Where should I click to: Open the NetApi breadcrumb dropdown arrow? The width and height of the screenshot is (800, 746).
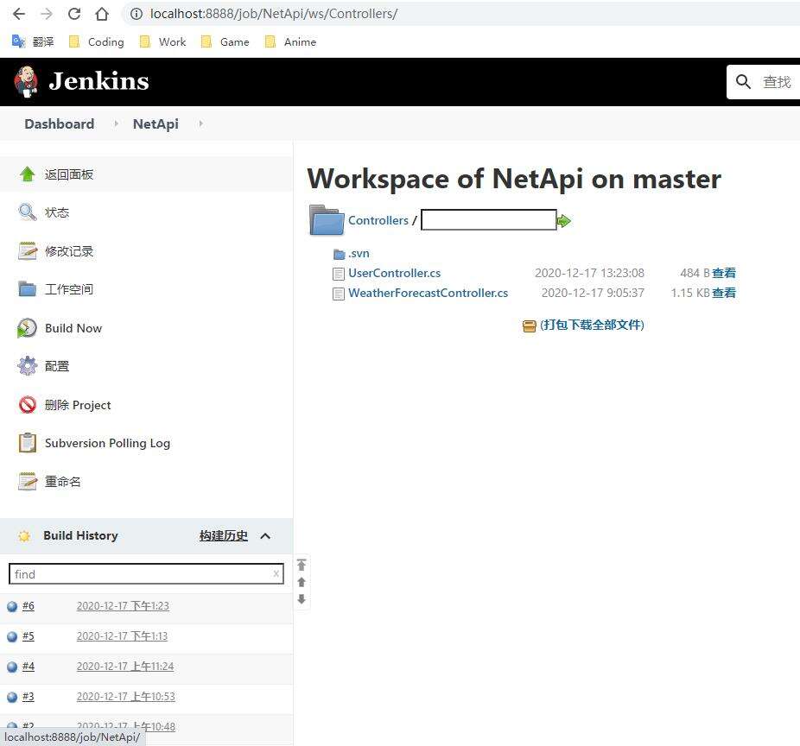pos(200,123)
